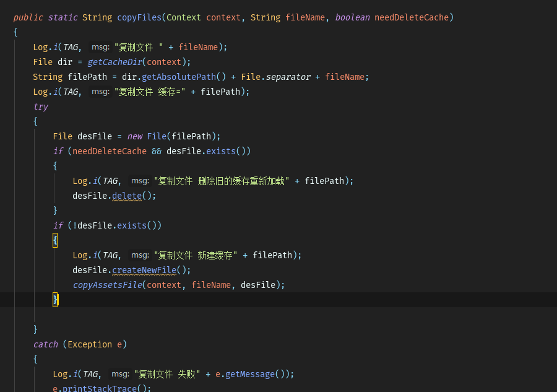The image size is (557, 392).
Task: Select the copyFiles method name
Action: pos(139,17)
